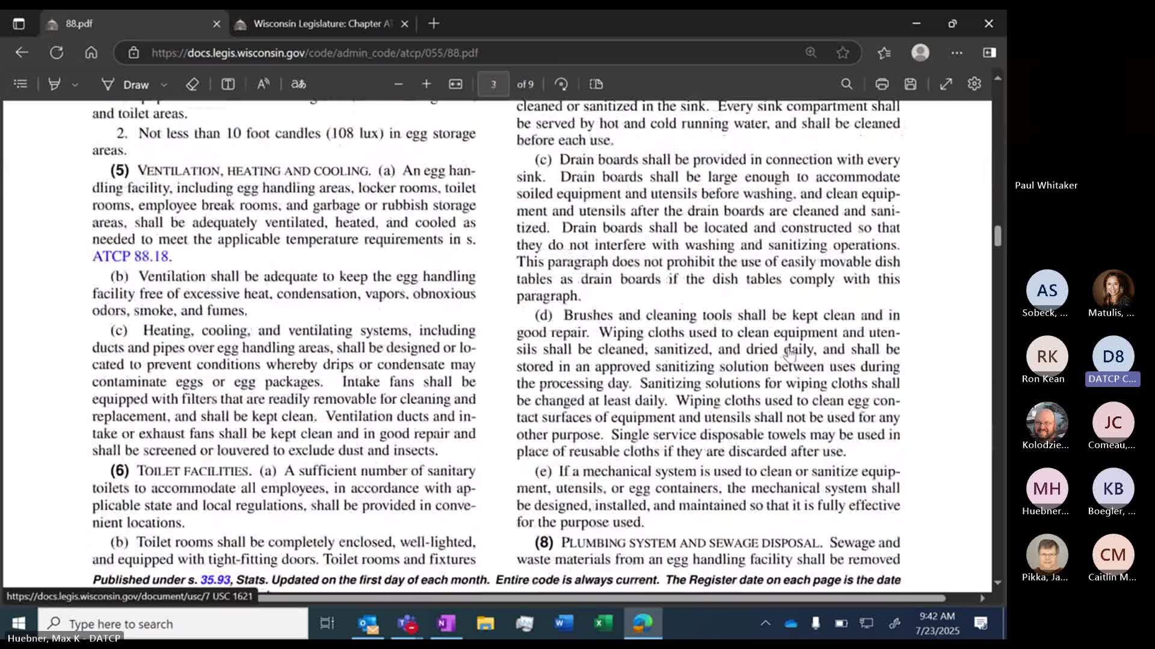Select participant Ron Kean avatar

[x=1047, y=356]
